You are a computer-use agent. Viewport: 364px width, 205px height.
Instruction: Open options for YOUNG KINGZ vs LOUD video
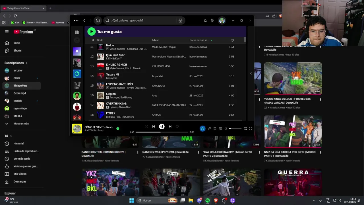pos(320,100)
